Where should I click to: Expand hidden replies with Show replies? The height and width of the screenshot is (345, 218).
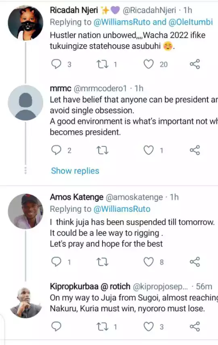pyautogui.click(x=75, y=171)
